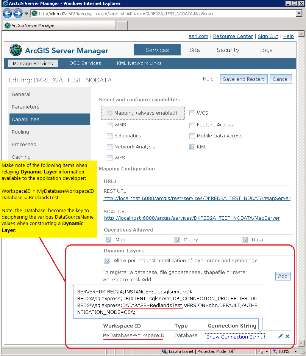Viewport: 306px width, 356px height.
Task: Click the Save and Restart button
Action: 244,79
